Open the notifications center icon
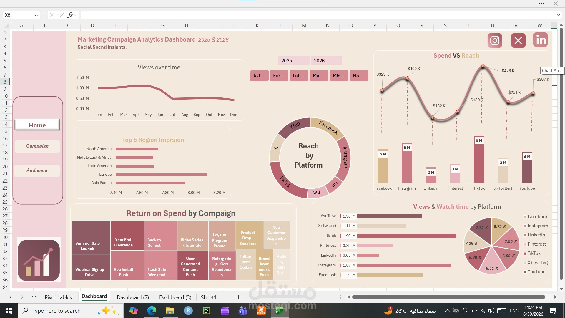The height and width of the screenshot is (318, 565). click(553, 311)
